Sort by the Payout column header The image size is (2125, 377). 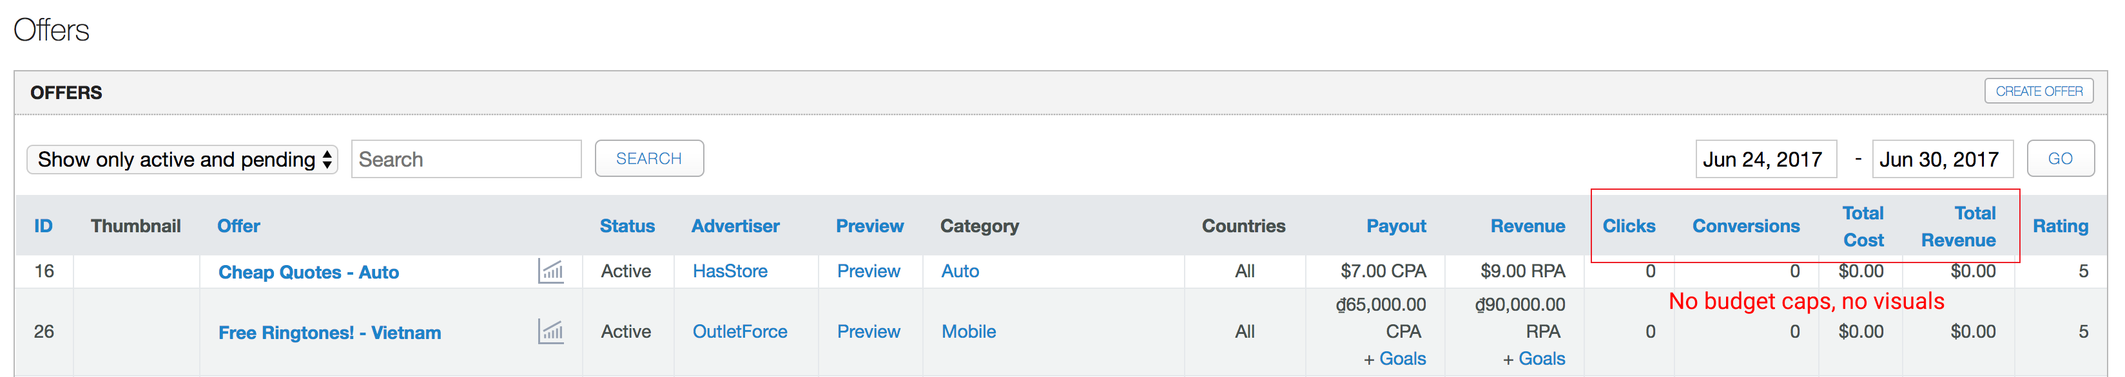[1396, 226]
